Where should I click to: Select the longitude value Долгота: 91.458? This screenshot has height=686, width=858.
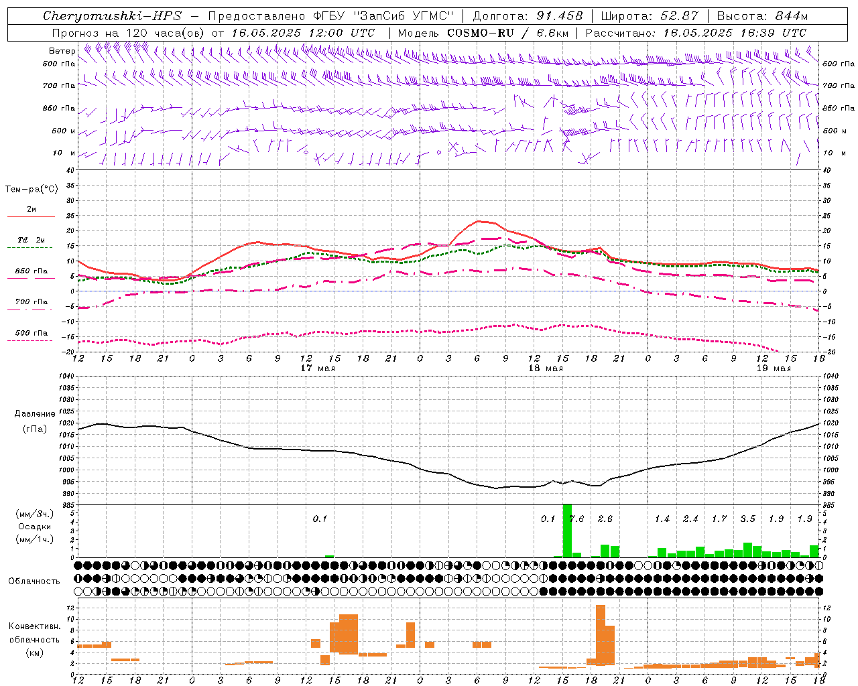tap(528, 16)
